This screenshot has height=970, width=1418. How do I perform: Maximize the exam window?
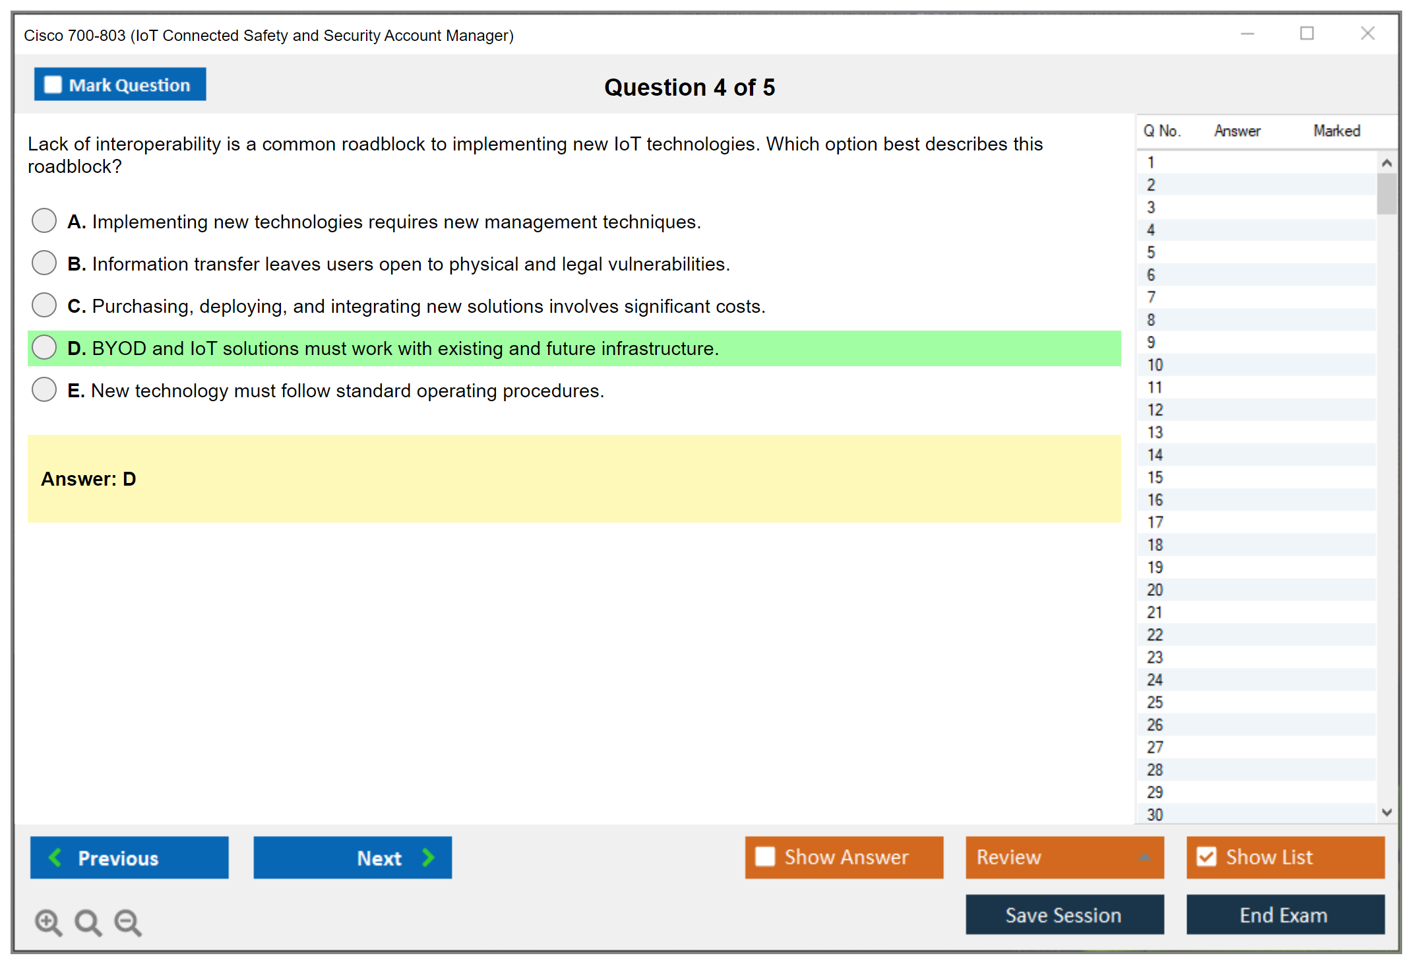tap(1307, 34)
